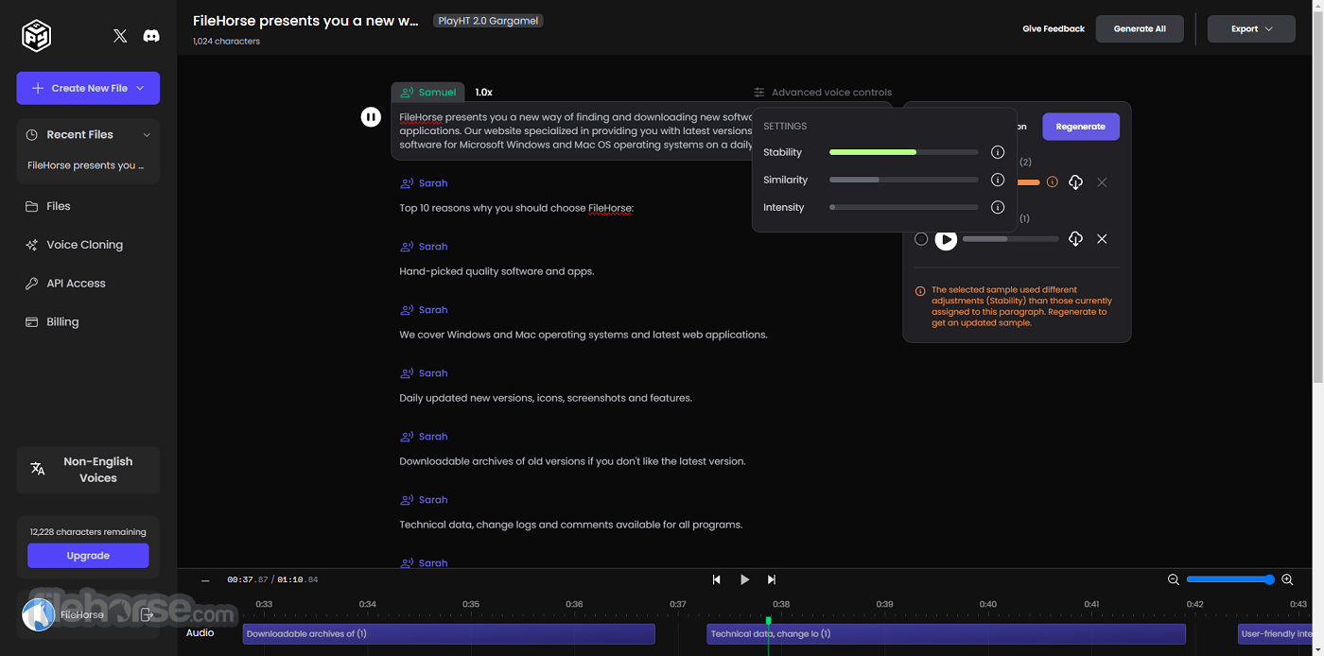Open the Discord community link
The width and height of the screenshot is (1324, 656).
[150, 36]
